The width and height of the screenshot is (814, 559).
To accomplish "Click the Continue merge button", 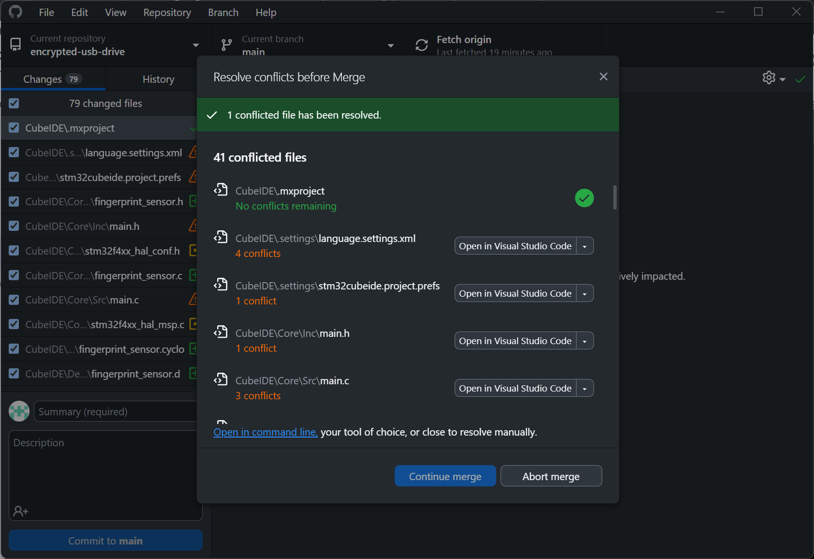I will click(x=445, y=476).
